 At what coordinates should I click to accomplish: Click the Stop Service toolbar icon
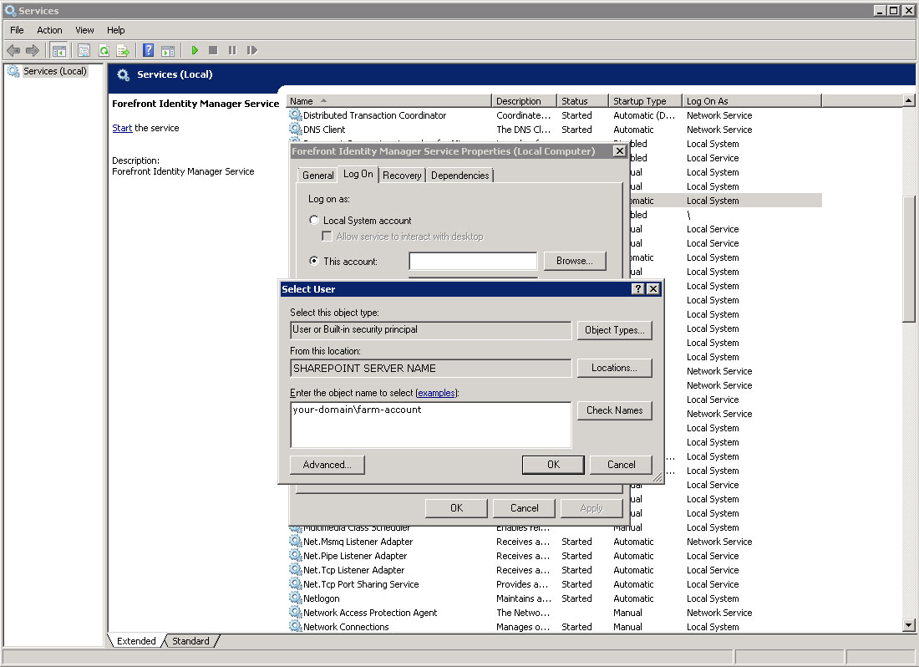click(x=213, y=50)
